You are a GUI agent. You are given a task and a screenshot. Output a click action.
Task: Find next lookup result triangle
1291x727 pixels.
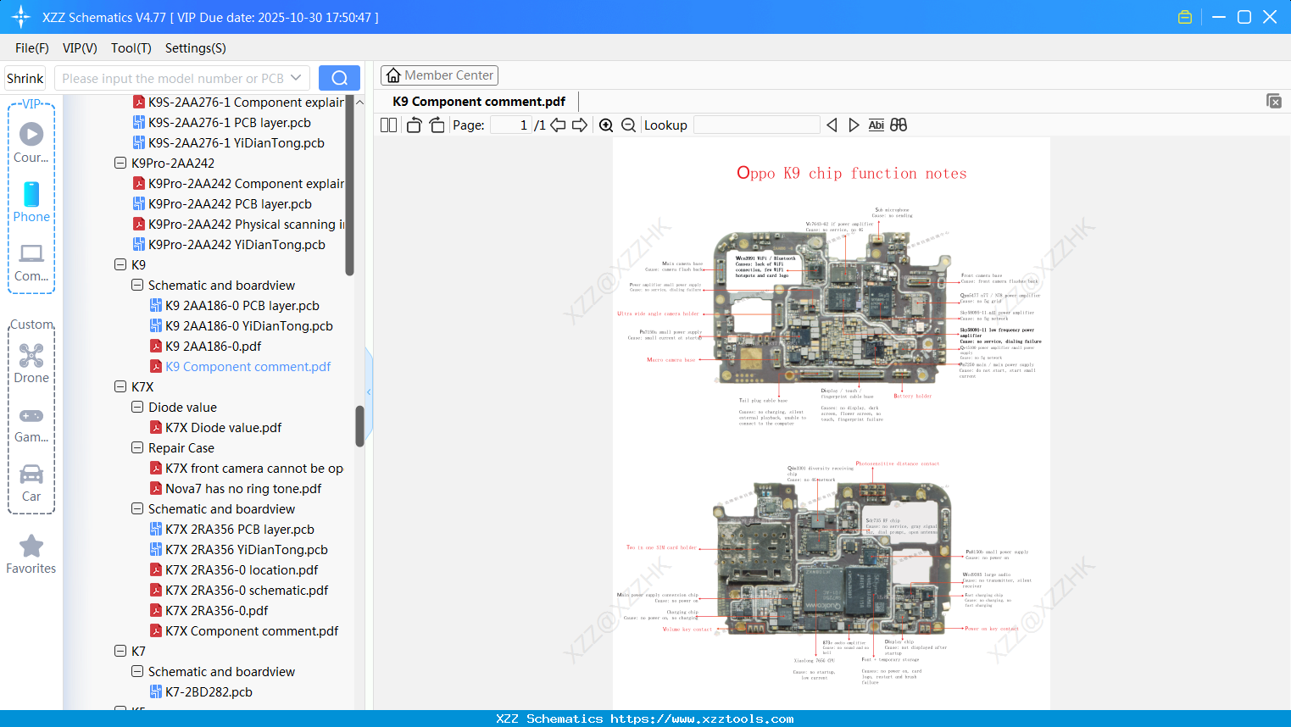(854, 125)
